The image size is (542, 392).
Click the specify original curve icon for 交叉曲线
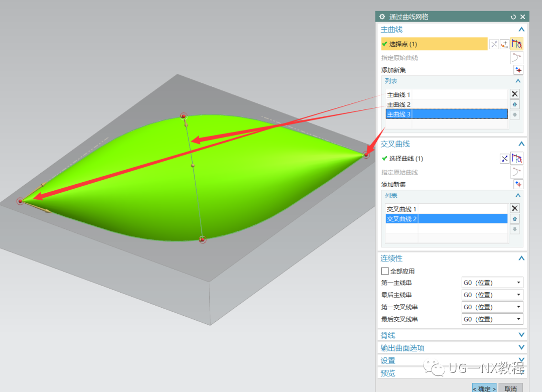tap(516, 172)
